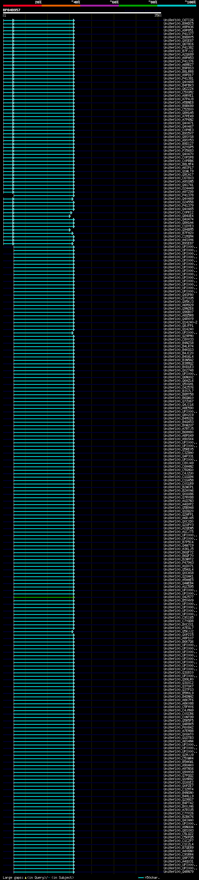
Task: Select hit UniRef100_Q9CAI7
Action: 178,175
